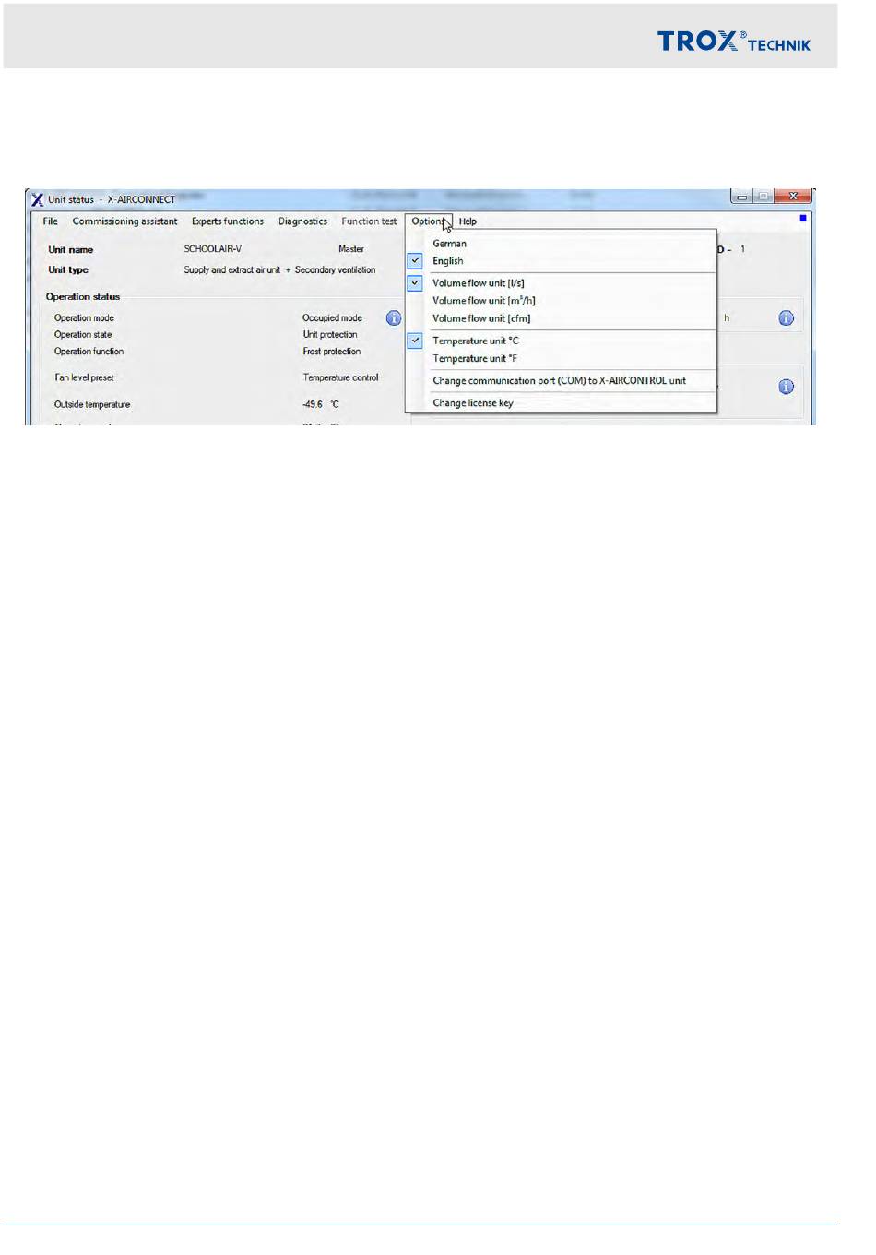Click the TROX TECHNIK logo
876x1255 pixels.
(734, 42)
